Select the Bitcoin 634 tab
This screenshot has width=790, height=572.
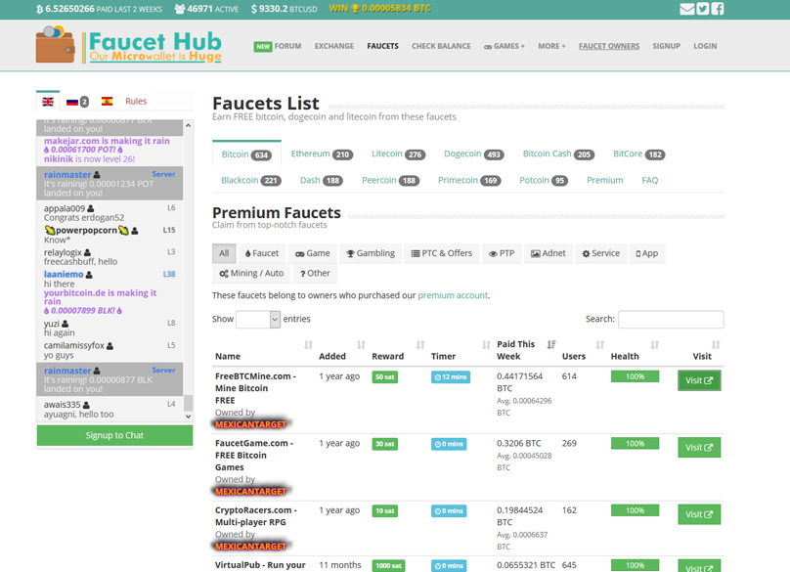(x=246, y=154)
